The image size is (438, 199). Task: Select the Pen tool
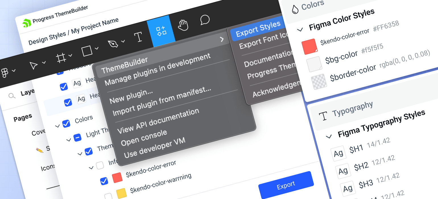pos(113,44)
